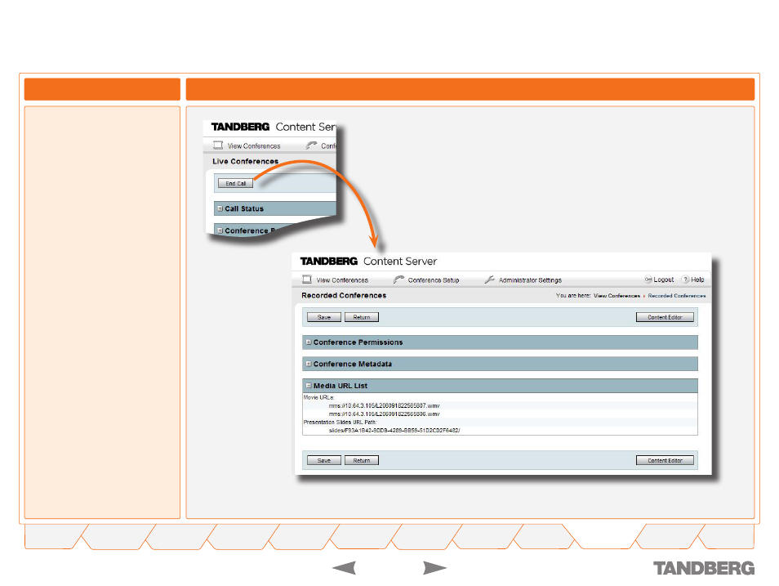Follow the Recorded Conferences breadcrumb link
779x586 pixels.
pyautogui.click(x=677, y=296)
